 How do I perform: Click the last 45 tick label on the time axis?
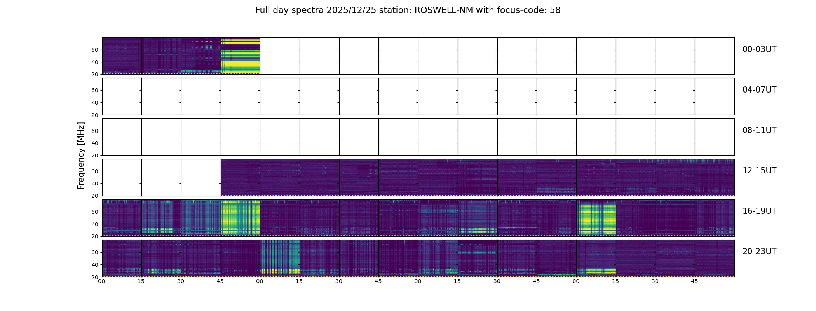(694, 281)
